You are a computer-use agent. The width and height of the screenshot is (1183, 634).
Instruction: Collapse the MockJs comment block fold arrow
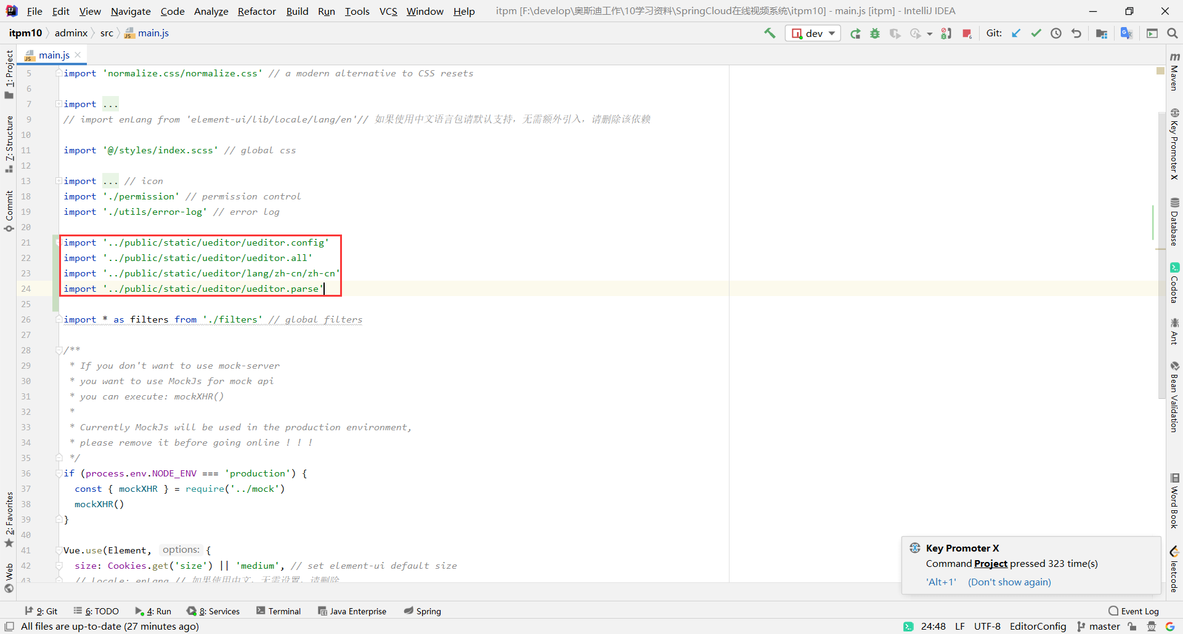click(59, 350)
